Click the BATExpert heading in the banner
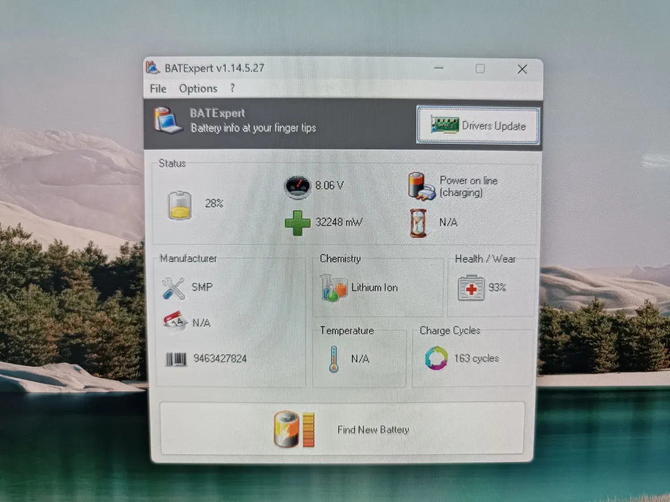This screenshot has width=670, height=502. 218,113
